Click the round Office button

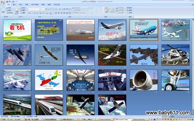pyautogui.click(x=3, y=3)
